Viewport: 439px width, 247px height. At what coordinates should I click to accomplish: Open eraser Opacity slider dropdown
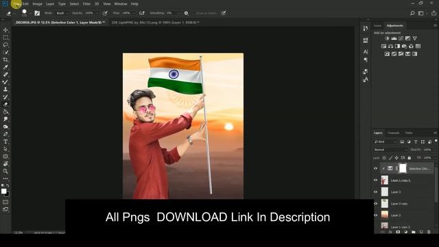click(x=97, y=13)
